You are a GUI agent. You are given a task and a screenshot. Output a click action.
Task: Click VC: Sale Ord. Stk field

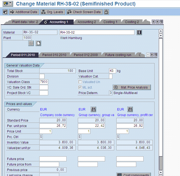pyautogui.click(x=44, y=87)
